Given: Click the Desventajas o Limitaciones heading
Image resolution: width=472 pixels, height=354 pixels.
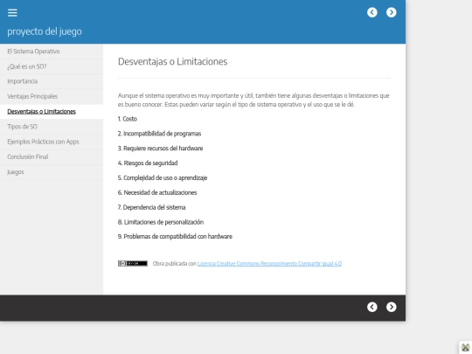Looking at the screenshot, I should (x=172, y=62).
